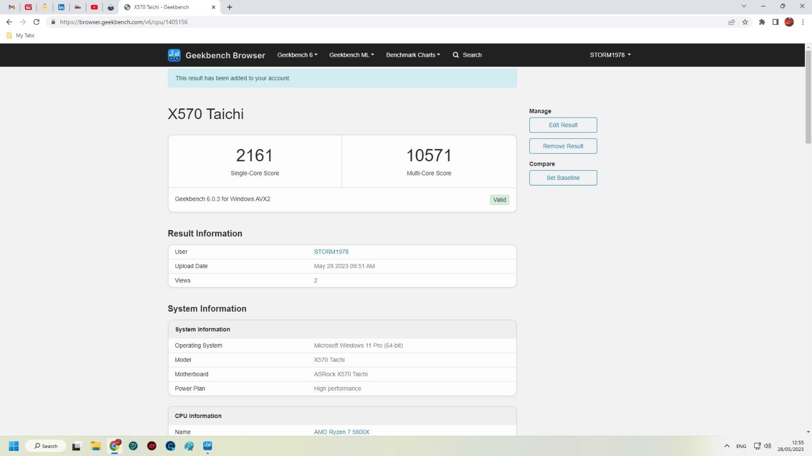
Task: Expand the Geekbench 6 menu
Action: coord(297,55)
